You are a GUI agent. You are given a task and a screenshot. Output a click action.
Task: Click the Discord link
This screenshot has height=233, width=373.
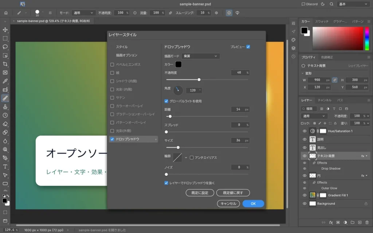tap(310, 4)
